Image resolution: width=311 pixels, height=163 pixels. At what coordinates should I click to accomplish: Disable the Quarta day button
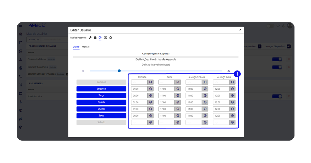[101, 102]
